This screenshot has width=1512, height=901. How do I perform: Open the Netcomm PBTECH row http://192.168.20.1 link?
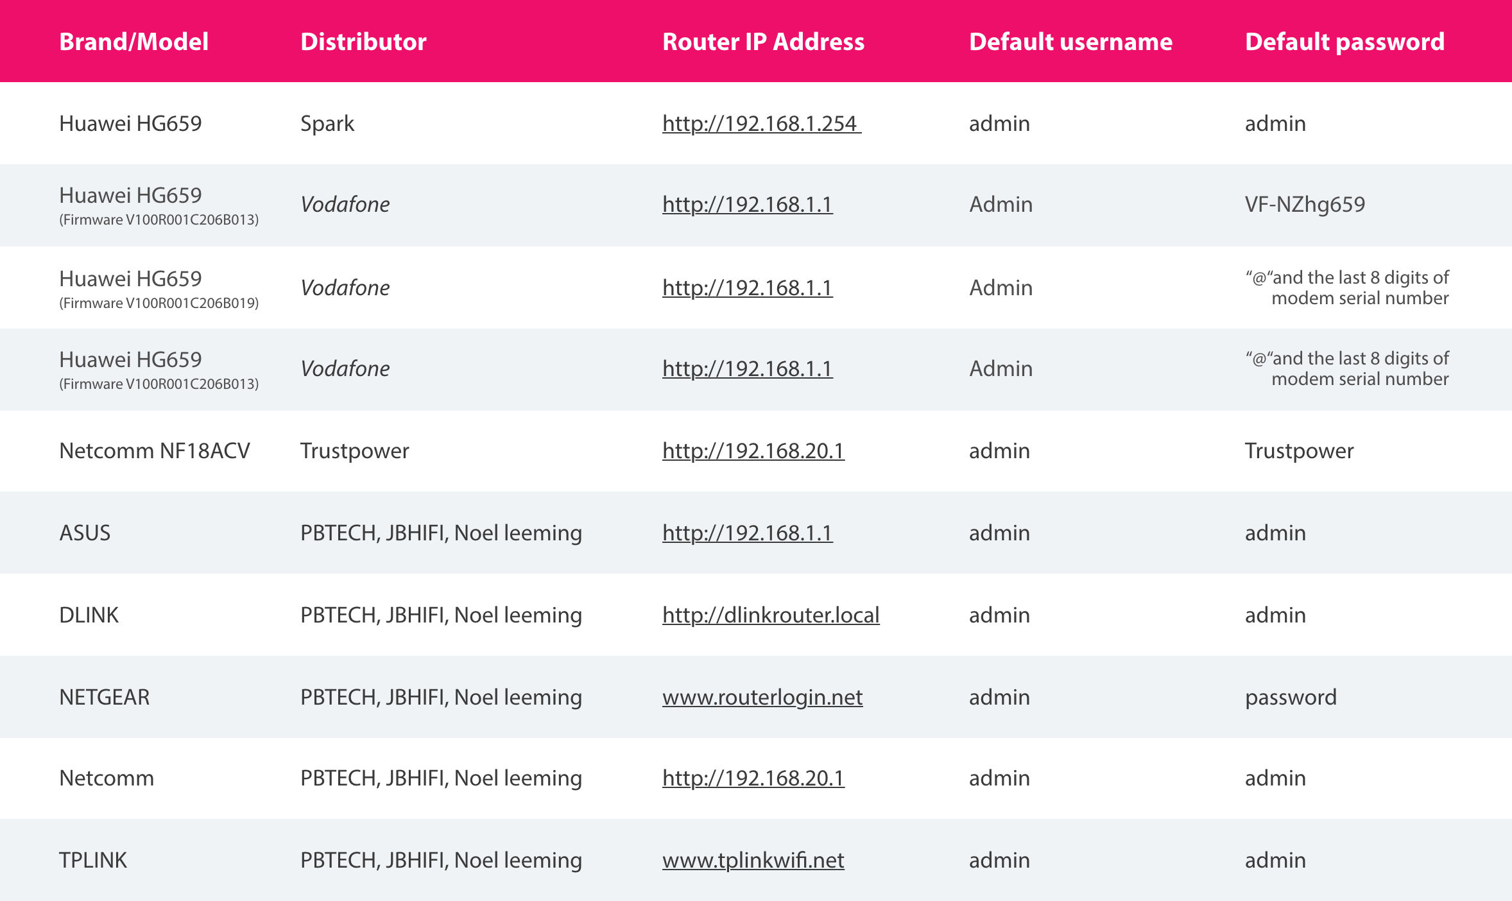pyautogui.click(x=753, y=778)
